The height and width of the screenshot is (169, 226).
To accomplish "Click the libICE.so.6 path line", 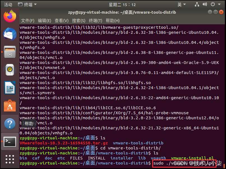I will pyautogui.click(x=88, y=108).
